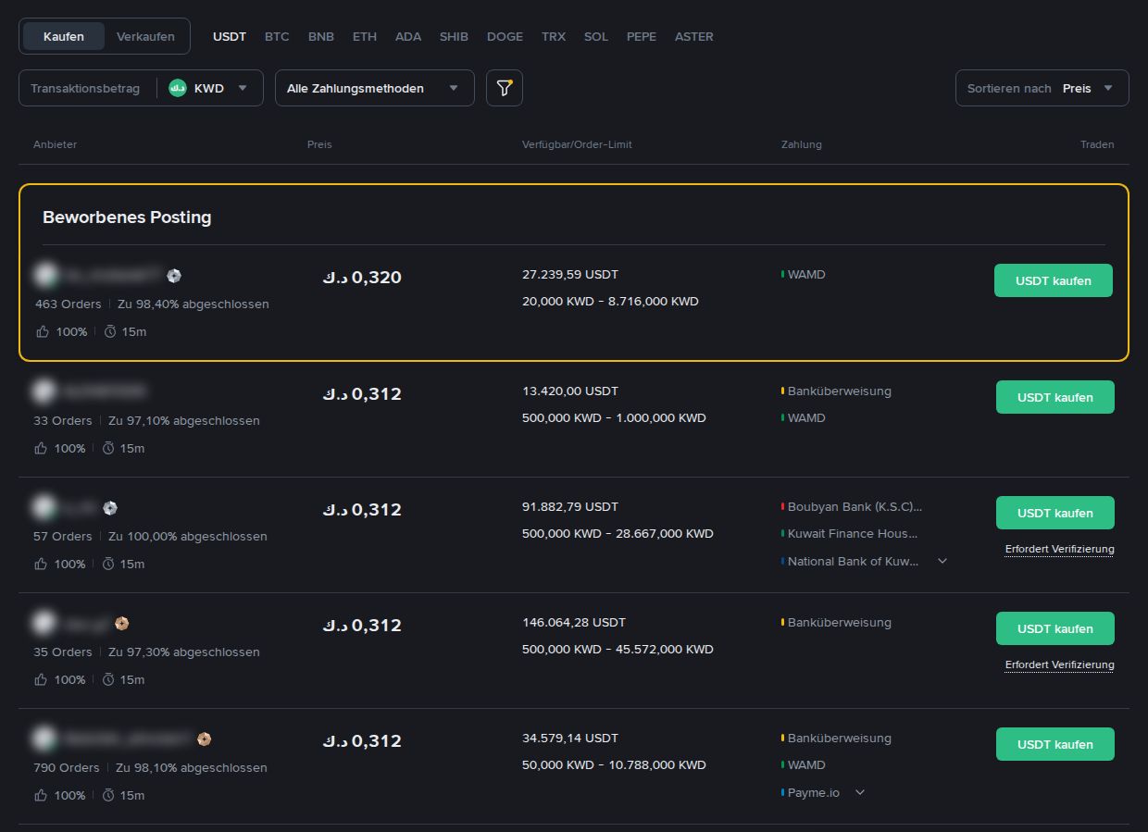Click avatar of 33 Orders advertiser

[x=43, y=391]
